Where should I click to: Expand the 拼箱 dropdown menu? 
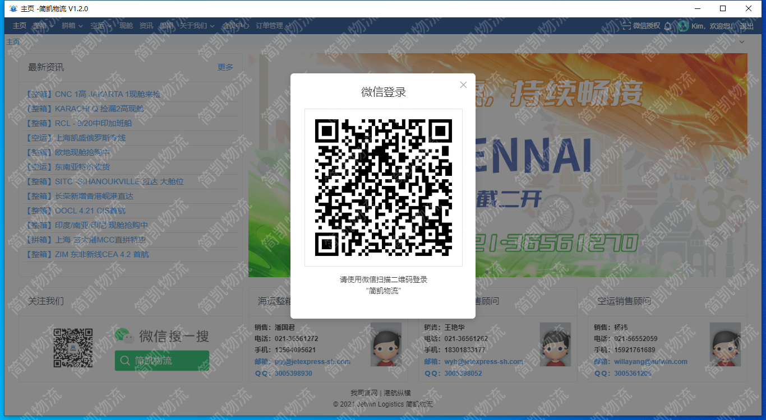click(72, 26)
